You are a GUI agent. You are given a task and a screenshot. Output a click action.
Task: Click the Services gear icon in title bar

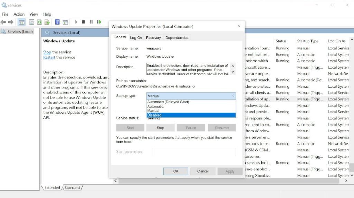(4, 5)
